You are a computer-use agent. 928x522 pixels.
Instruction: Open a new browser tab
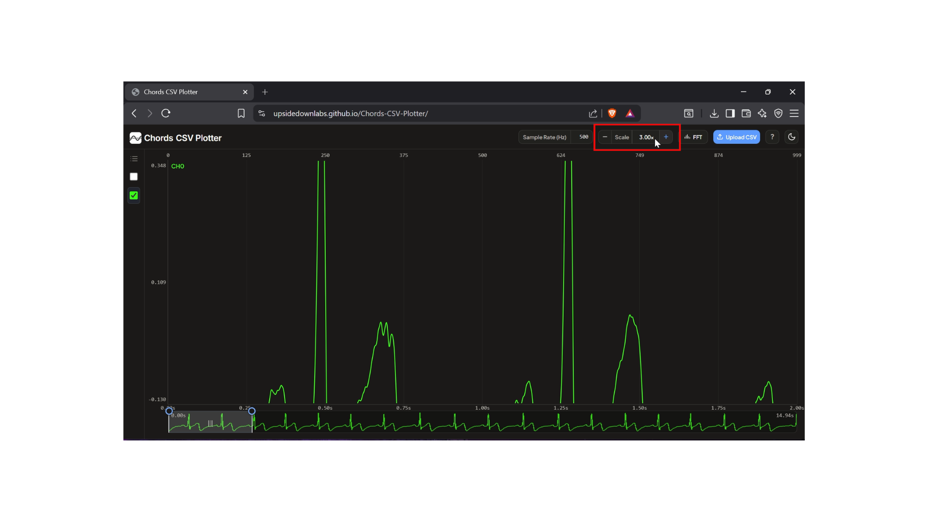[265, 92]
